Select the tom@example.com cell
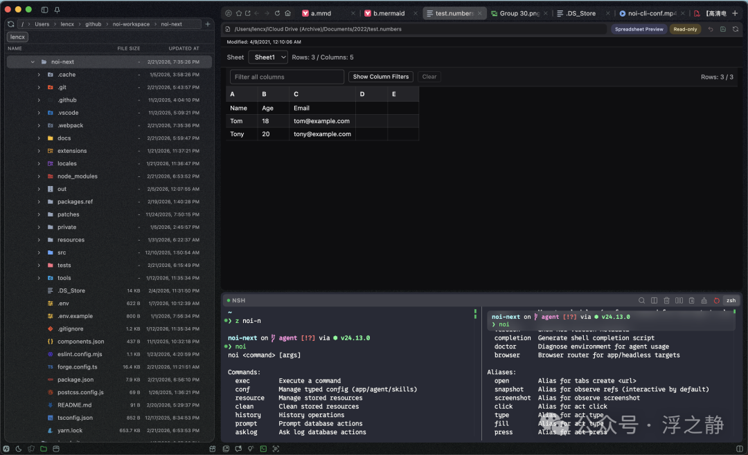 point(322,121)
